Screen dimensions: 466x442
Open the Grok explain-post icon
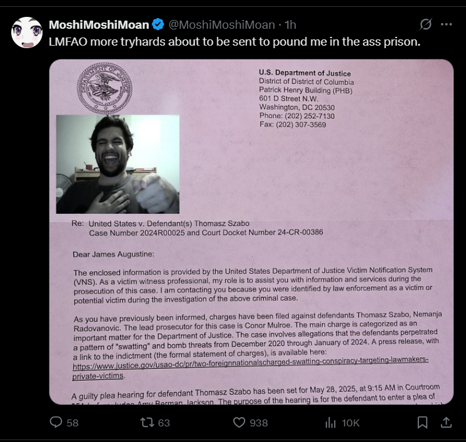[x=425, y=24]
